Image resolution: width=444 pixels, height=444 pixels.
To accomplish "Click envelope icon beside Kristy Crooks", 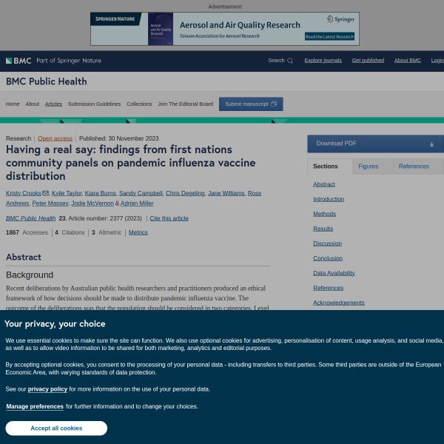I will (x=46, y=193).
